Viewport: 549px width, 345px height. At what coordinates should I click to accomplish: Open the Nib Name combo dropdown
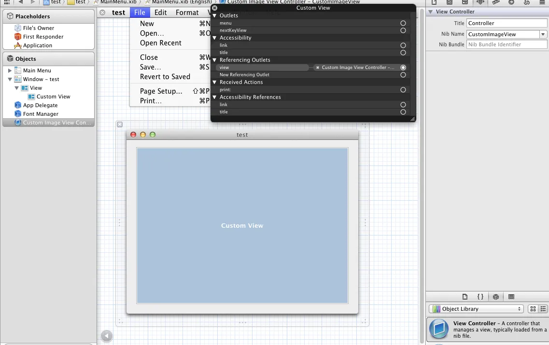(x=543, y=34)
